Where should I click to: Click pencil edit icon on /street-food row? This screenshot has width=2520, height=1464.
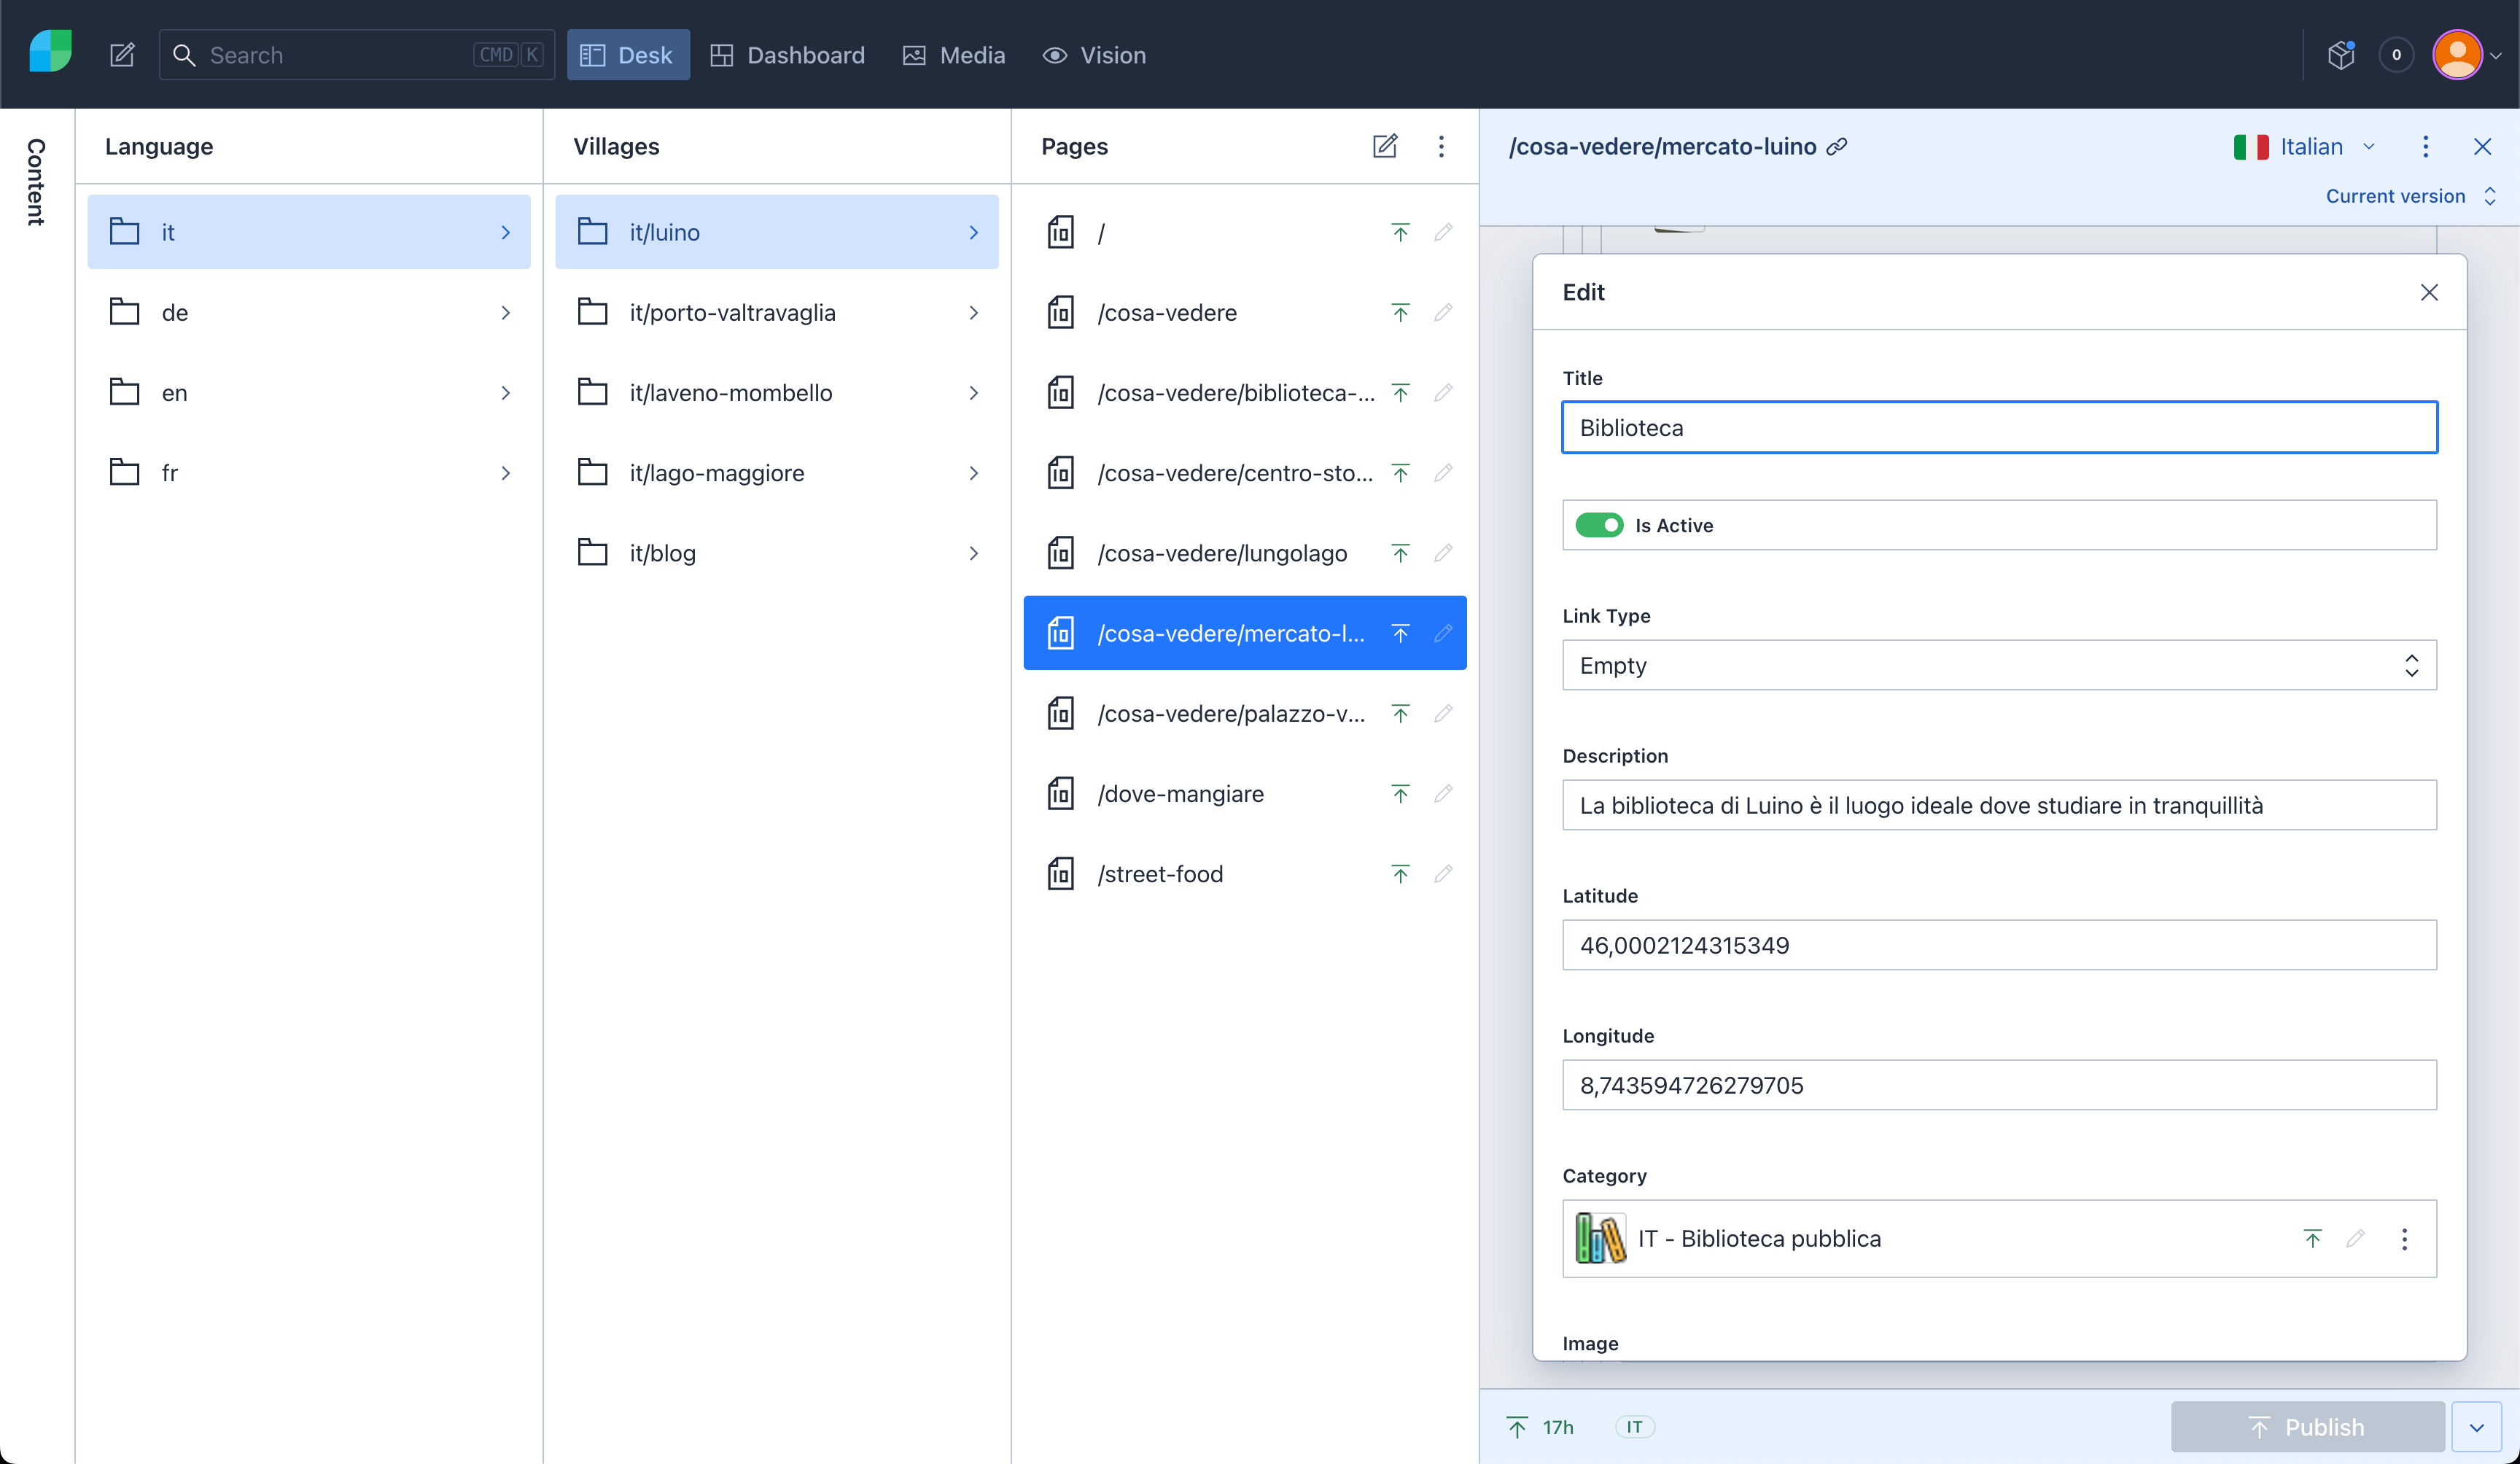1443,874
